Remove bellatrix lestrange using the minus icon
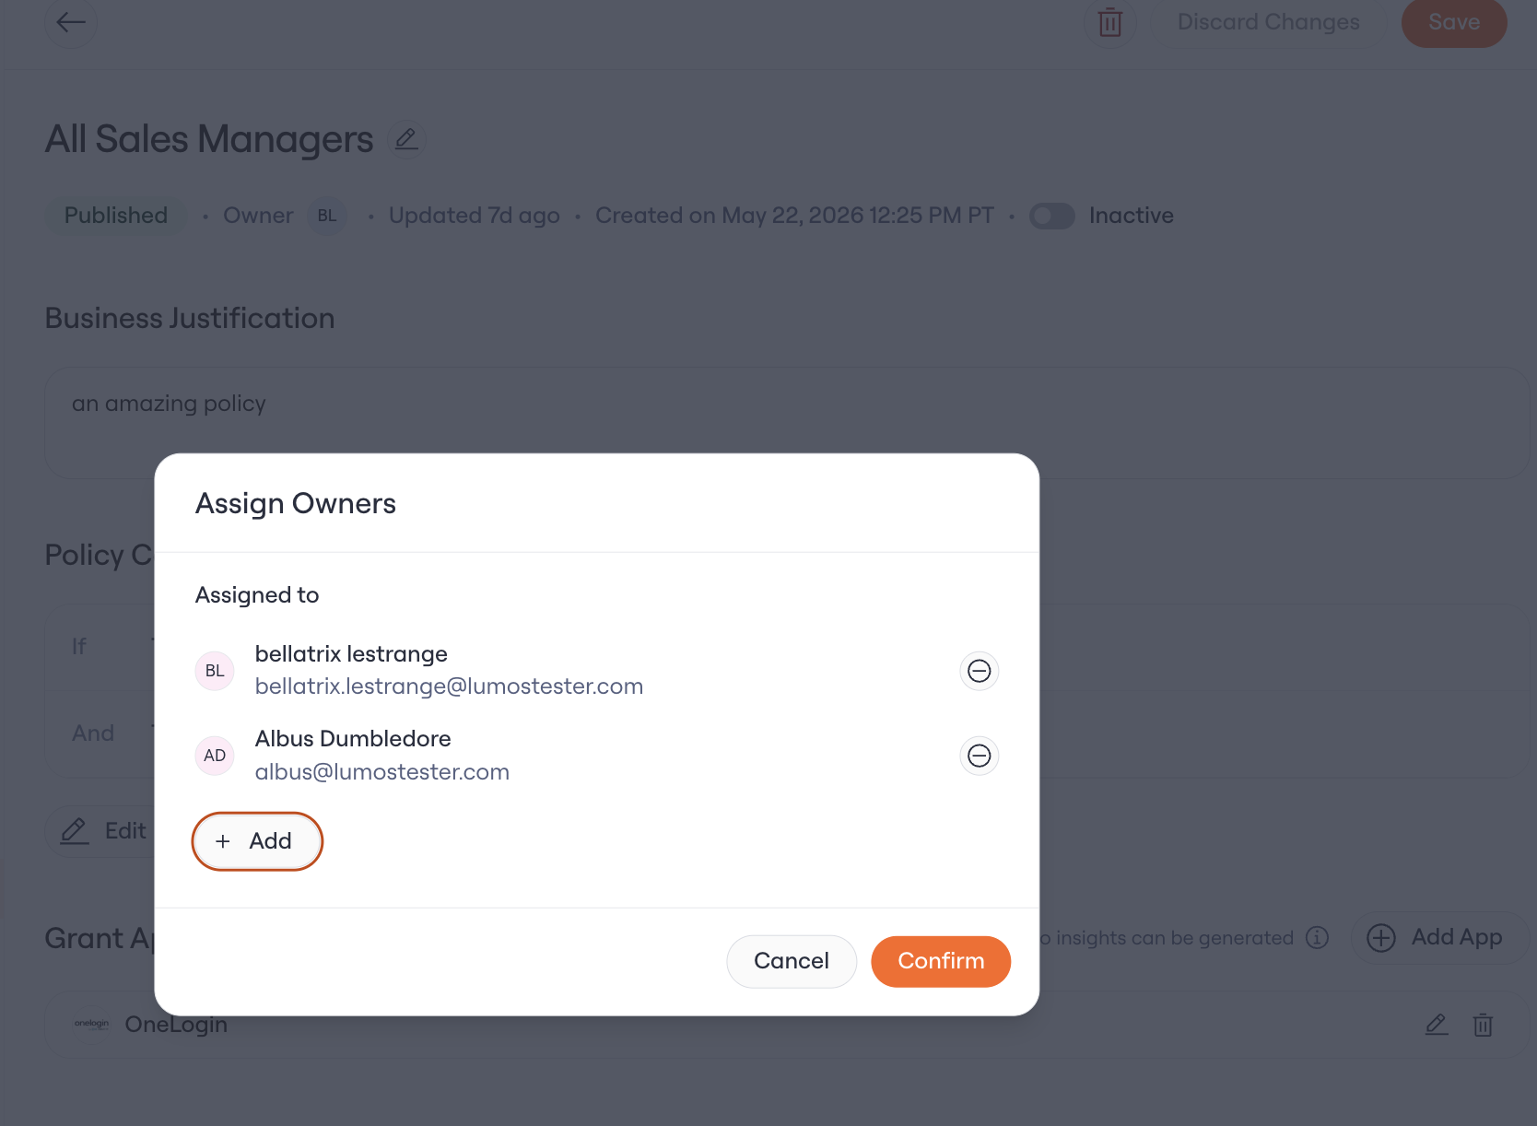 coord(980,671)
